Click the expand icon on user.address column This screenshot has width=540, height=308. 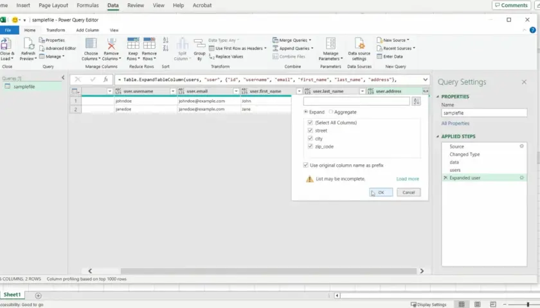(x=426, y=91)
